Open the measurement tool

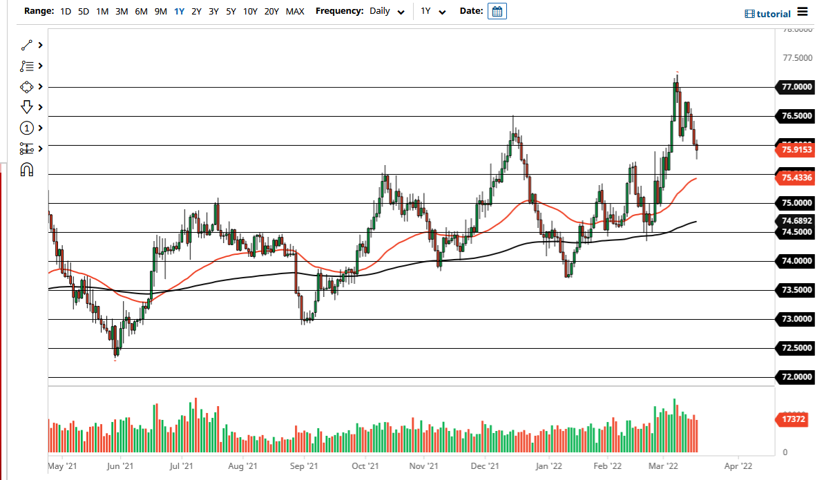(28, 148)
